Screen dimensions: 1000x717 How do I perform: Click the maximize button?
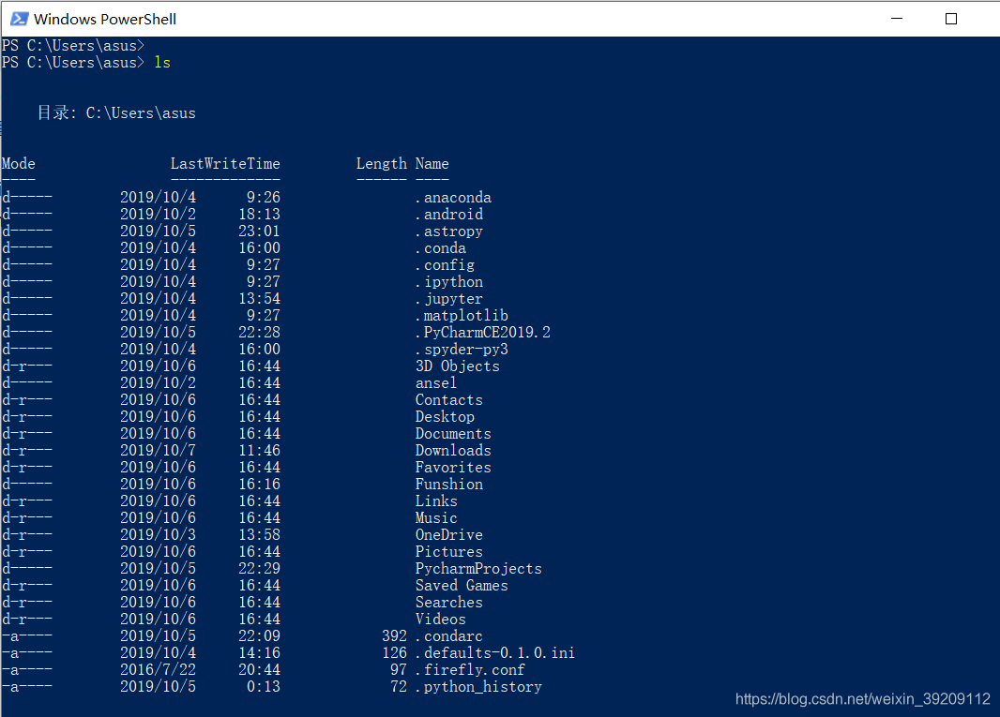950,18
